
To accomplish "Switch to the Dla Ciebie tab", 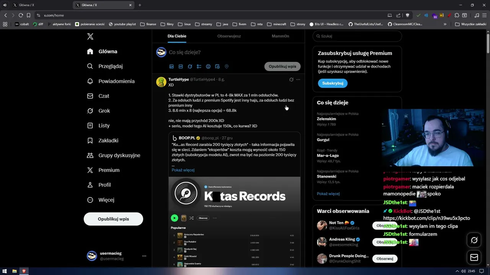I will [177, 36].
